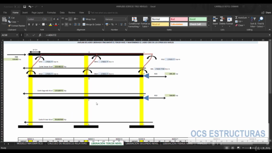Screen dimensions: 272x153
Task: Apply the Good cell style
Action: pyautogui.click(x=198, y=19)
